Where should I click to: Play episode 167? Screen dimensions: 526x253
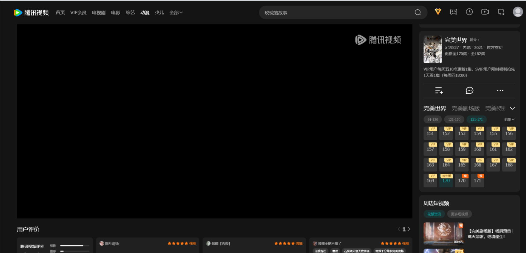tap(493, 165)
